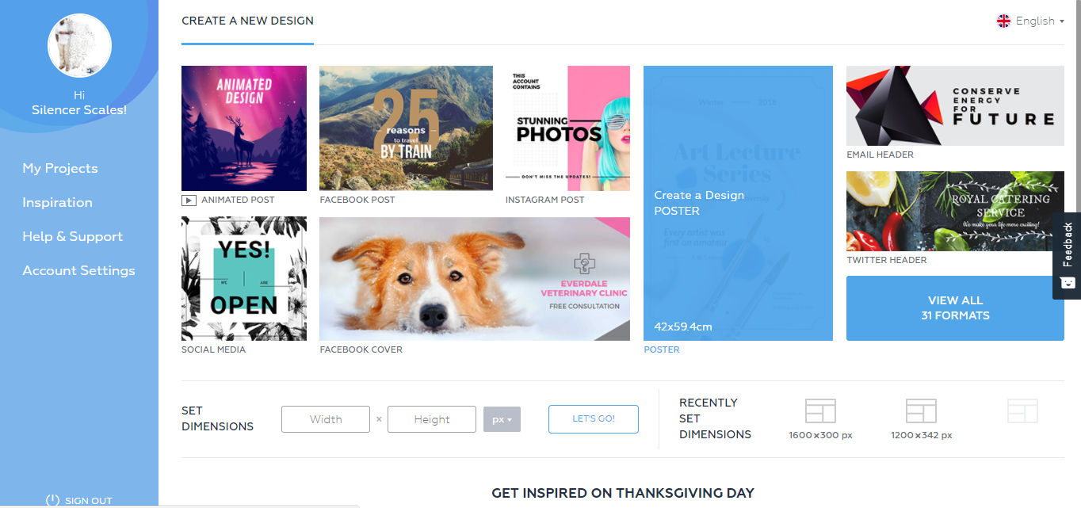
Task: Click the Height input field
Action: 432,419
